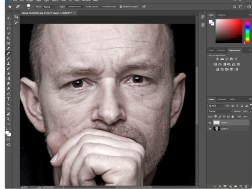Viewport: 252px width, 189px height.
Task: Hide Layer 0 with its eye icon
Action: (x=210, y=129)
